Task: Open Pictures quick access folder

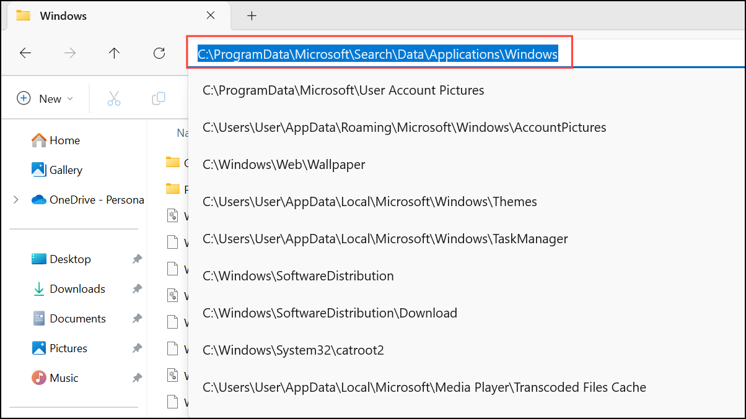Action: click(x=59, y=348)
